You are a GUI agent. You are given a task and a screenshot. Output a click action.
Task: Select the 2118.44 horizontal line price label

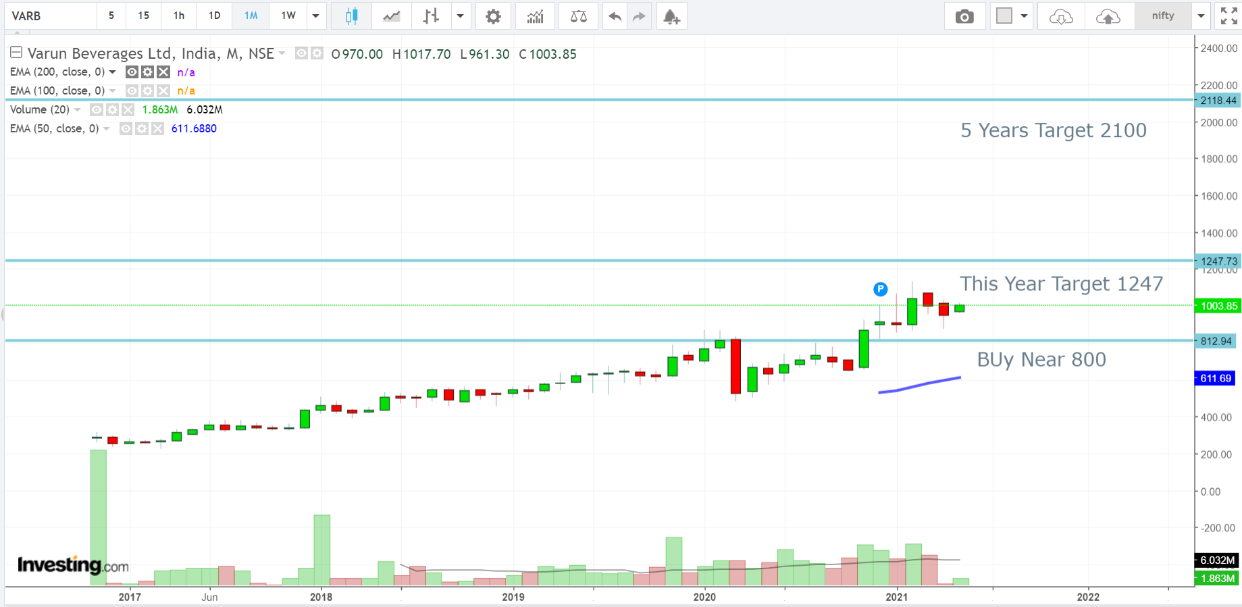(1218, 101)
